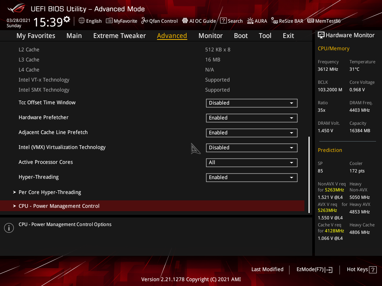The height and width of the screenshot is (286, 382).
Task: Click the 4403 MHz DRAM frequency
Action: click(360, 110)
